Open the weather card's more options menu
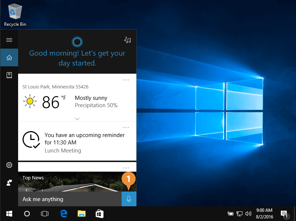296x221 pixels. coord(126,80)
